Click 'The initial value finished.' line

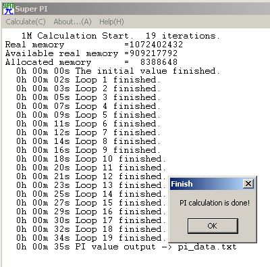pyautogui.click(x=118, y=71)
